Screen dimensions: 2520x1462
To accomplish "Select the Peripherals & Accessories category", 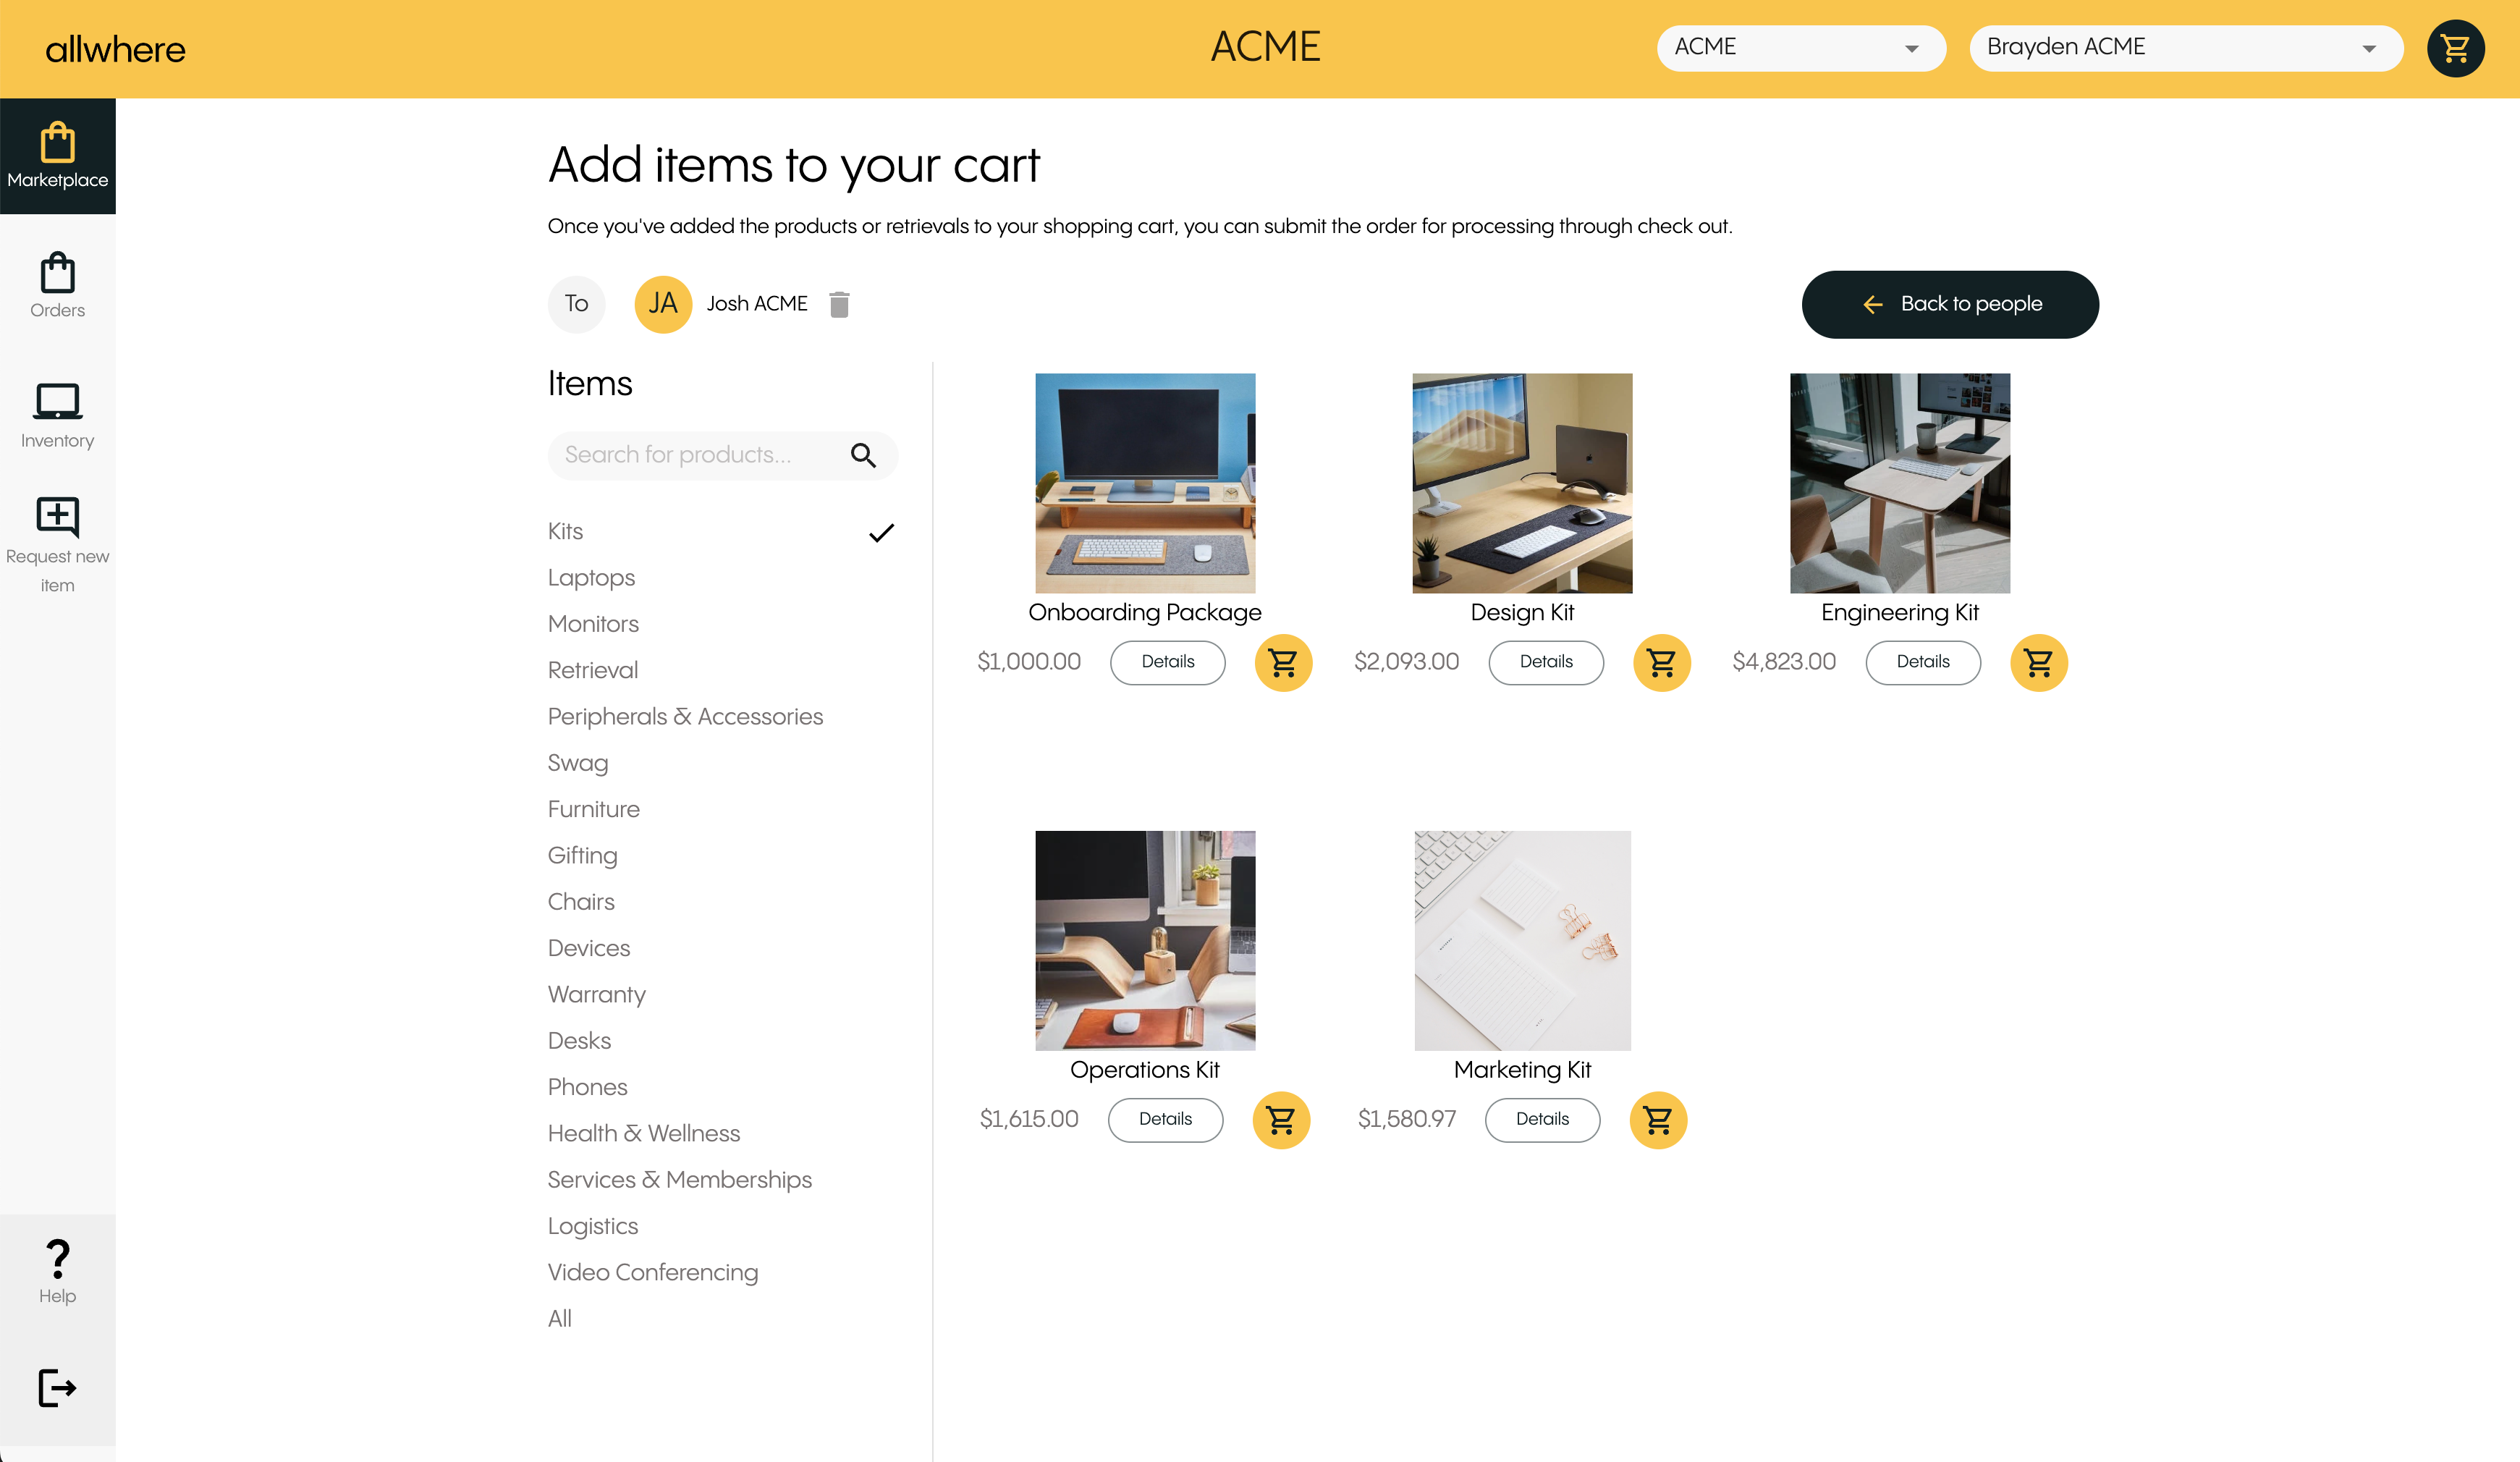I will (x=685, y=716).
